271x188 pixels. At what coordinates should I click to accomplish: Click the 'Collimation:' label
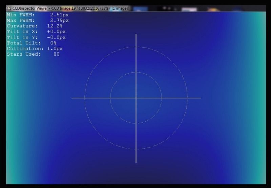pos(25,49)
